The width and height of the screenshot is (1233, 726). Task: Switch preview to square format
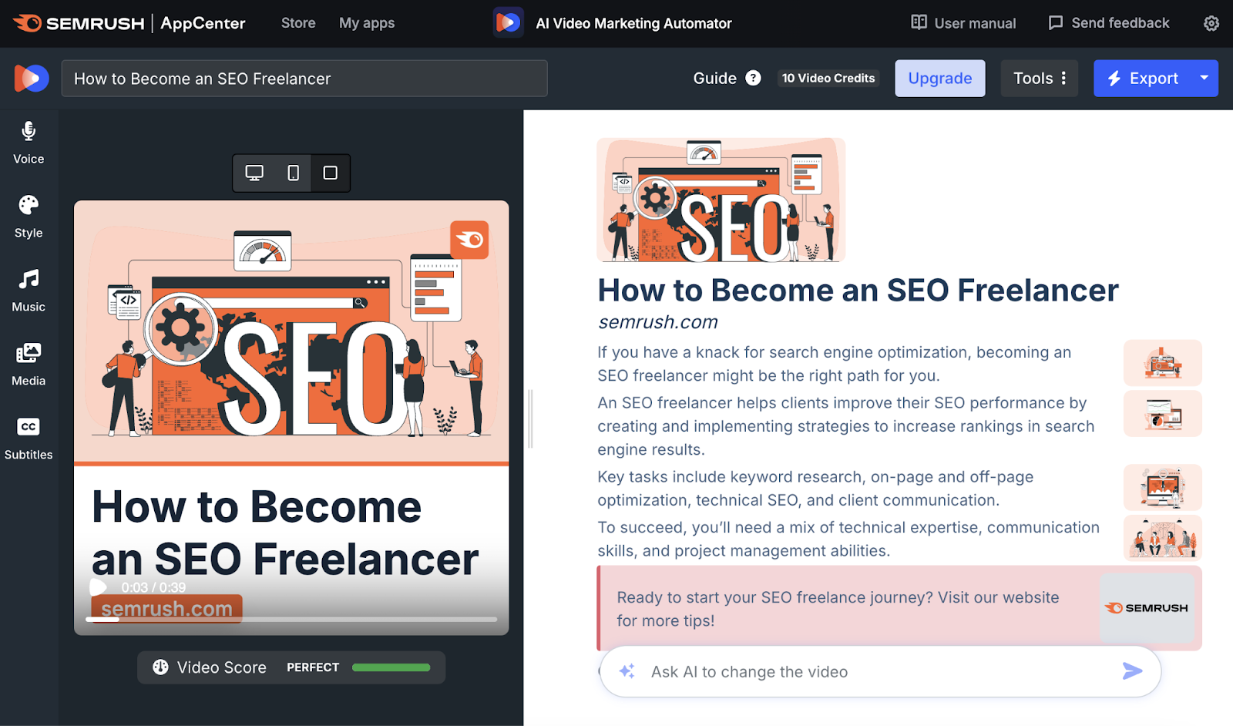(330, 173)
